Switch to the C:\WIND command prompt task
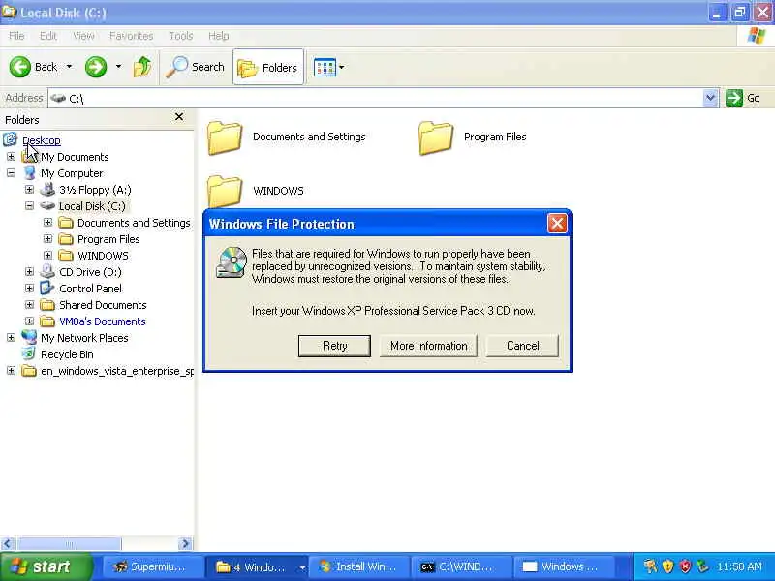 pyautogui.click(x=462, y=566)
